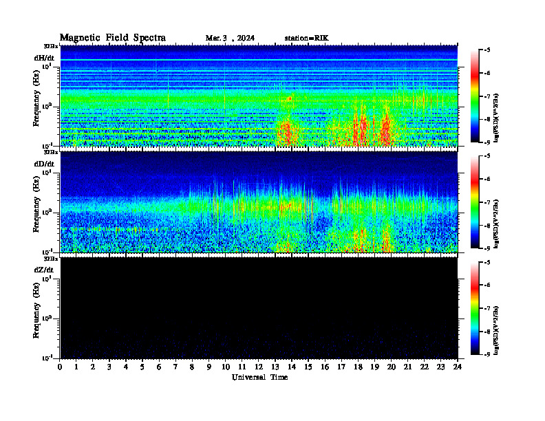Click the "dH/dt" panel label
Viewport: 545px width, 421px height.
(44, 58)
